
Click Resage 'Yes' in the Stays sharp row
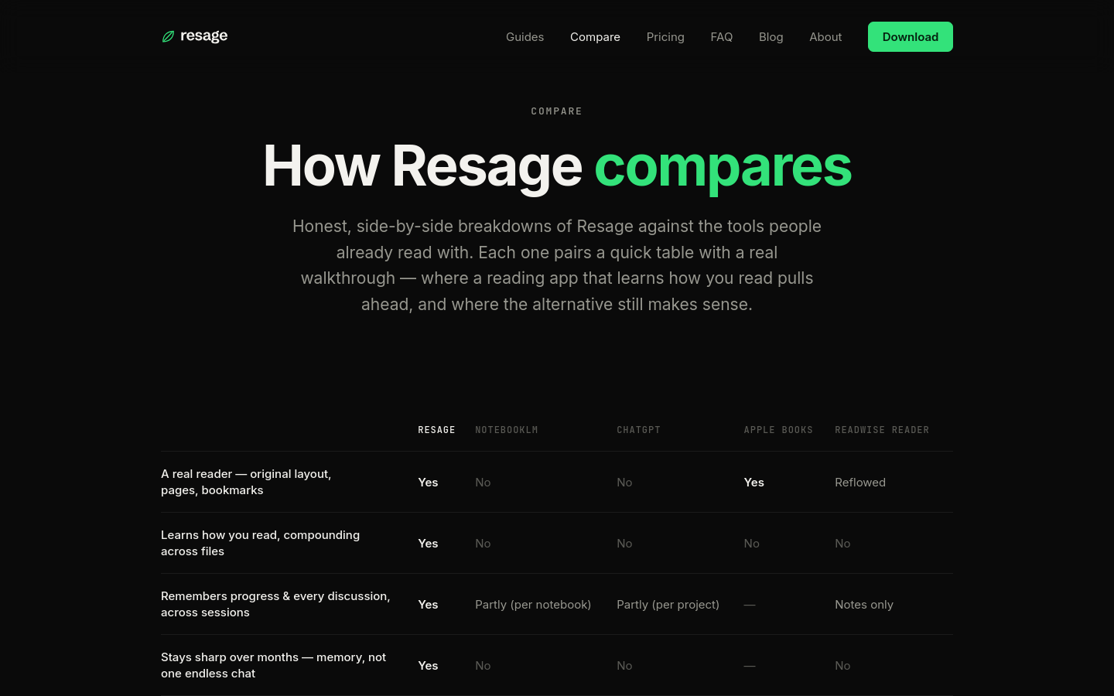[x=428, y=665]
